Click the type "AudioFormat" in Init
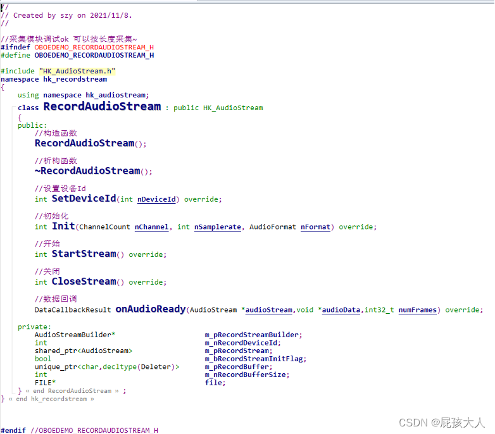495x434 pixels. click(273, 227)
